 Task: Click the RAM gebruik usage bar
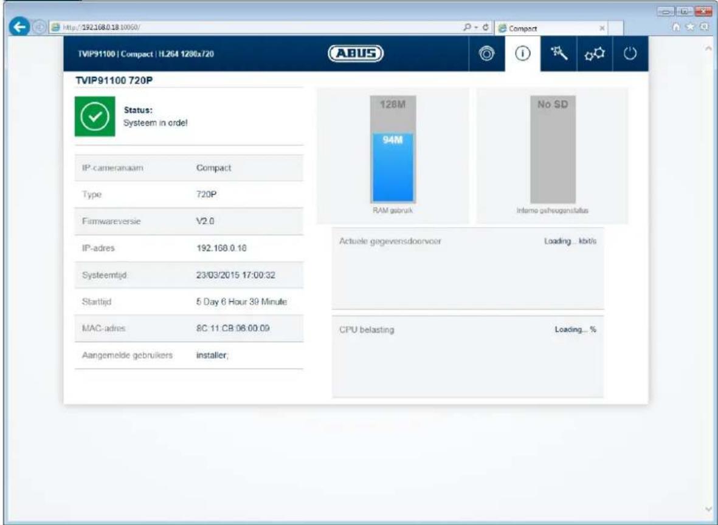click(393, 149)
